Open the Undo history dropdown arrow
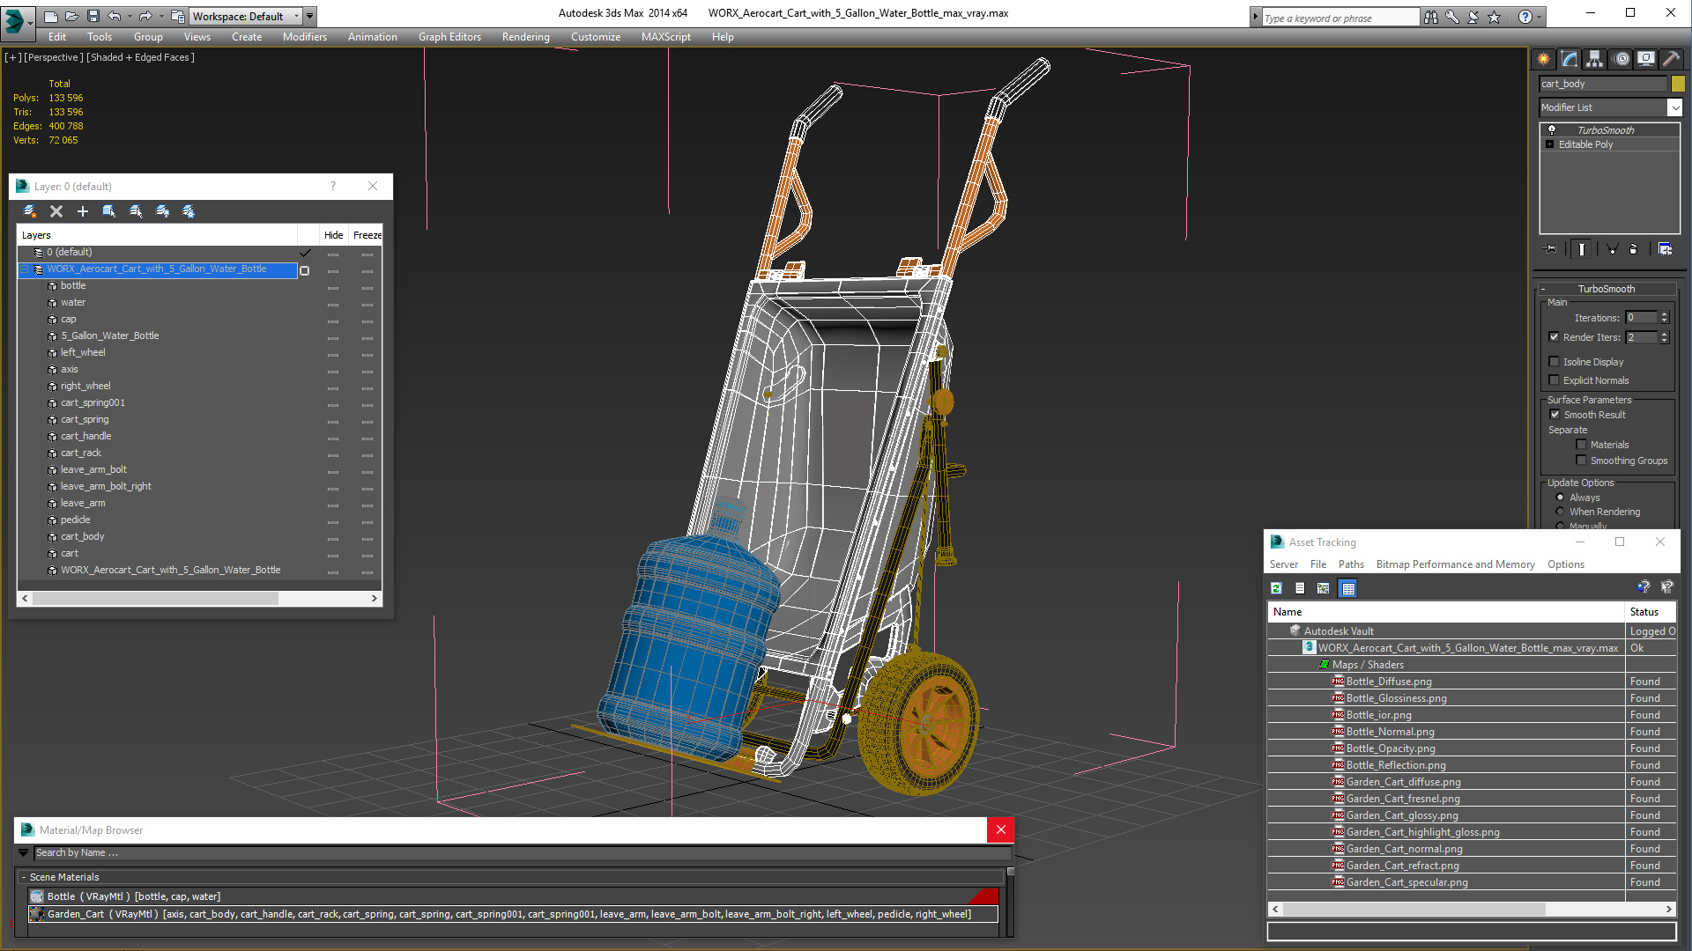 click(x=130, y=16)
